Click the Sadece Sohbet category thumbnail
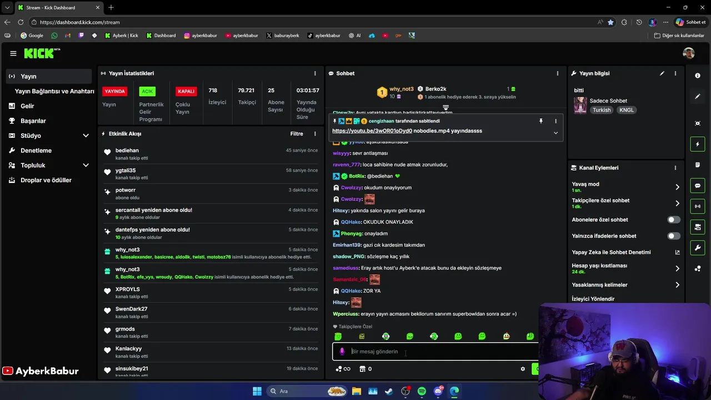This screenshot has height=400, width=711. [x=580, y=106]
